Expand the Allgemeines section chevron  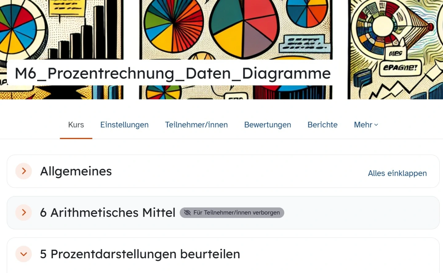pos(24,171)
